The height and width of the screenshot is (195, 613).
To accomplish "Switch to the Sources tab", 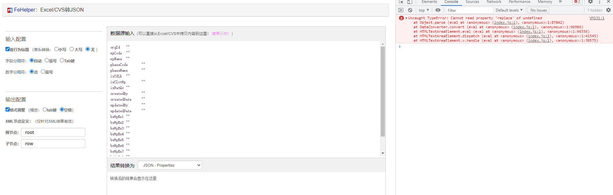I will click(x=472, y=2).
